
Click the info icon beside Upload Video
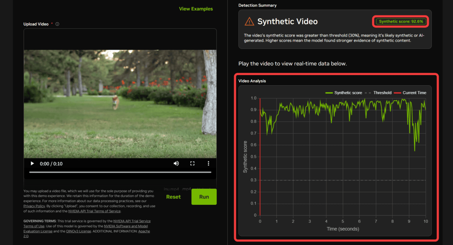coord(57,24)
